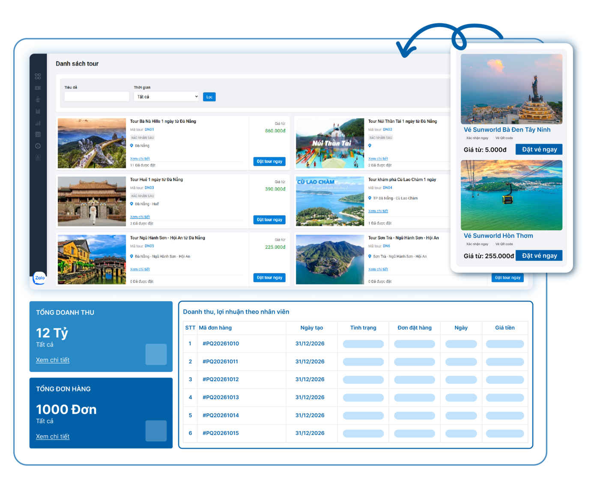This screenshot has width=591, height=490.
Task: Open Xem chi tiết under Tổng Đơn Hàng
Action: (x=53, y=436)
